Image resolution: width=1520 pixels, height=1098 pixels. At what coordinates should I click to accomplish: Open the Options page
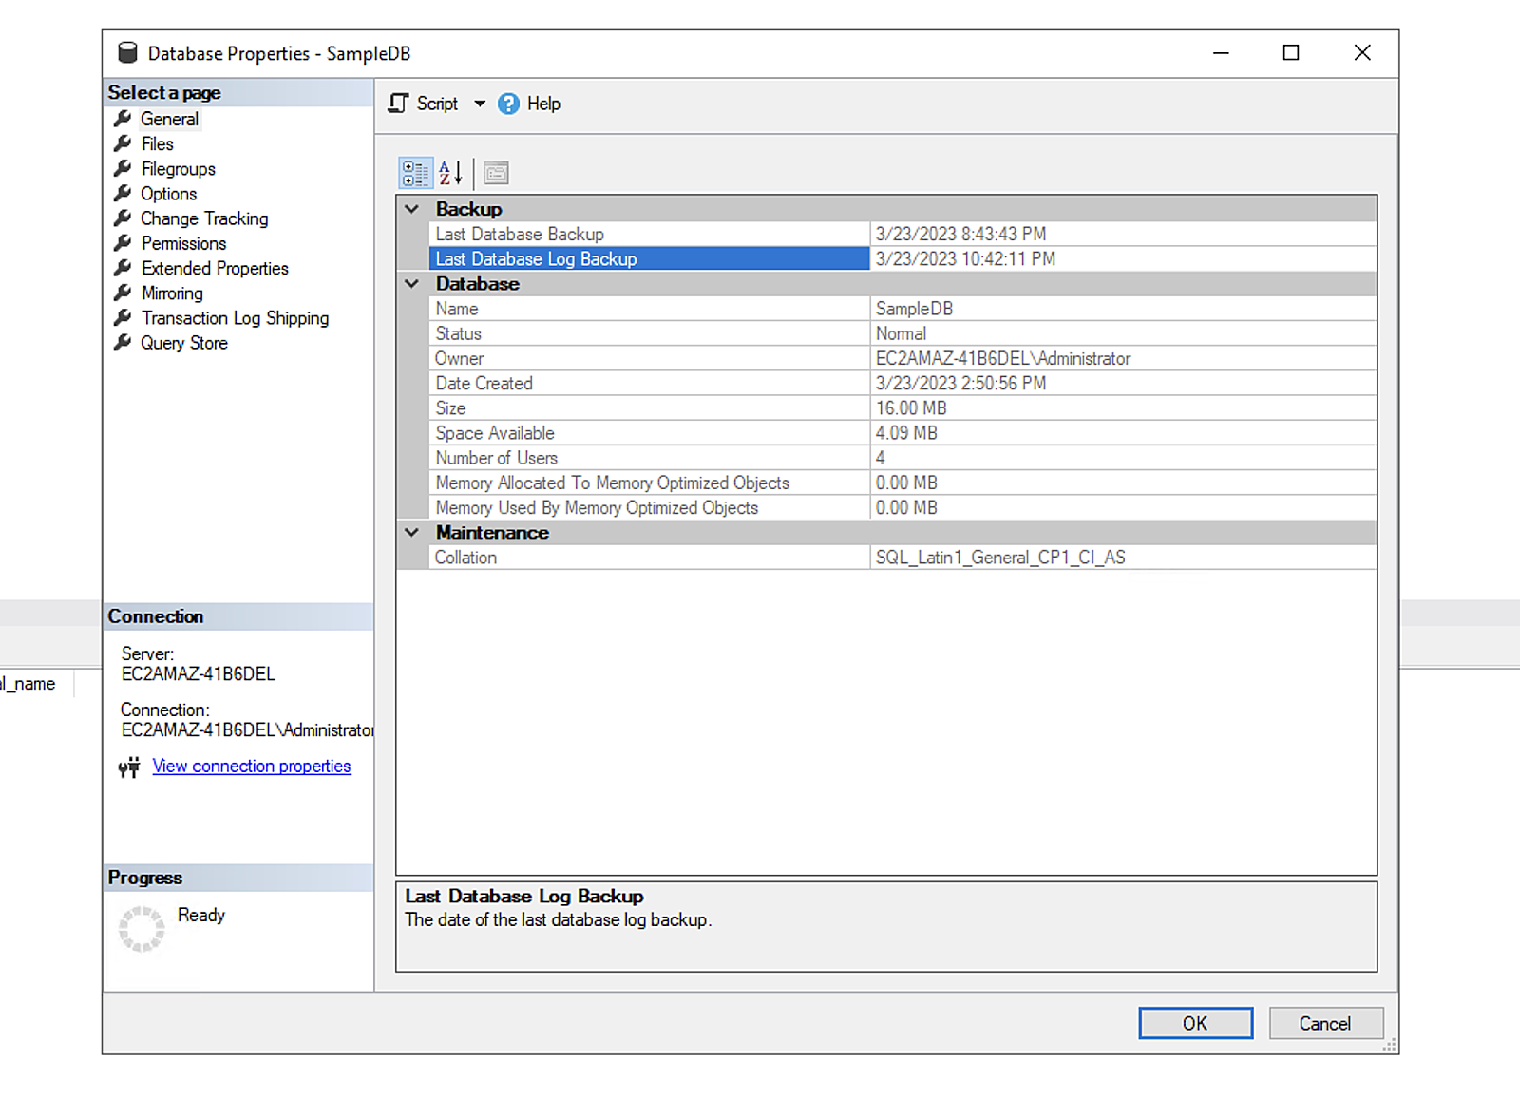(x=169, y=194)
